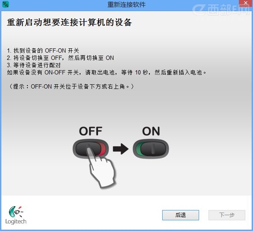Click the window title 重新连接软件
The image size is (253, 231).
pos(127,5)
